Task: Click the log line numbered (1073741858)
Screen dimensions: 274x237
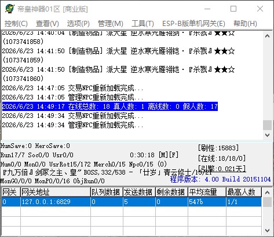Action: (23, 42)
